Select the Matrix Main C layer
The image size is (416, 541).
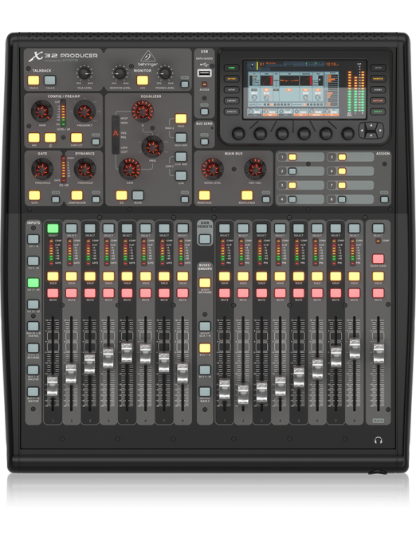pos(205,391)
